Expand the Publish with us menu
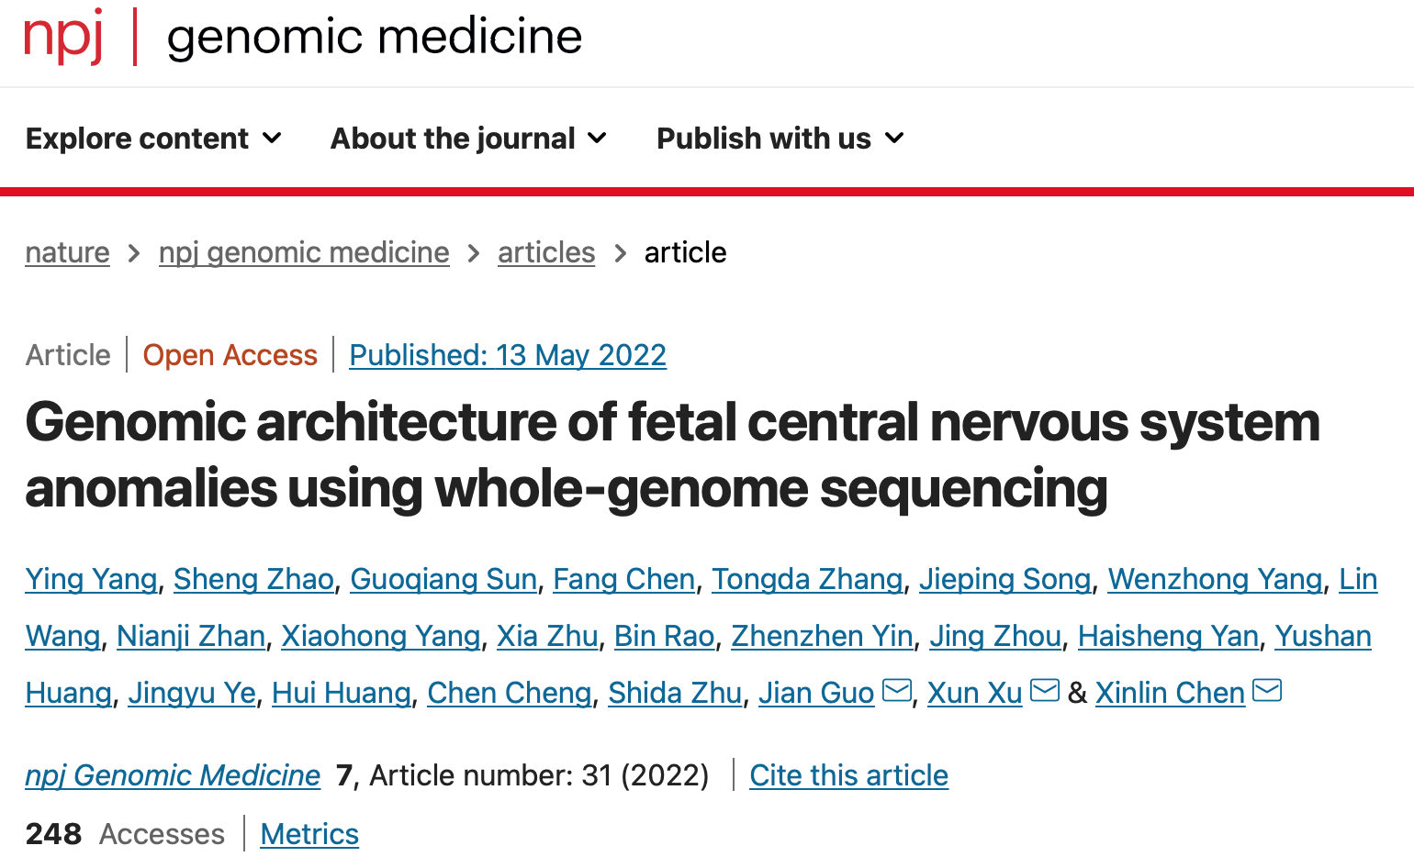The image size is (1414, 868). 780,139
